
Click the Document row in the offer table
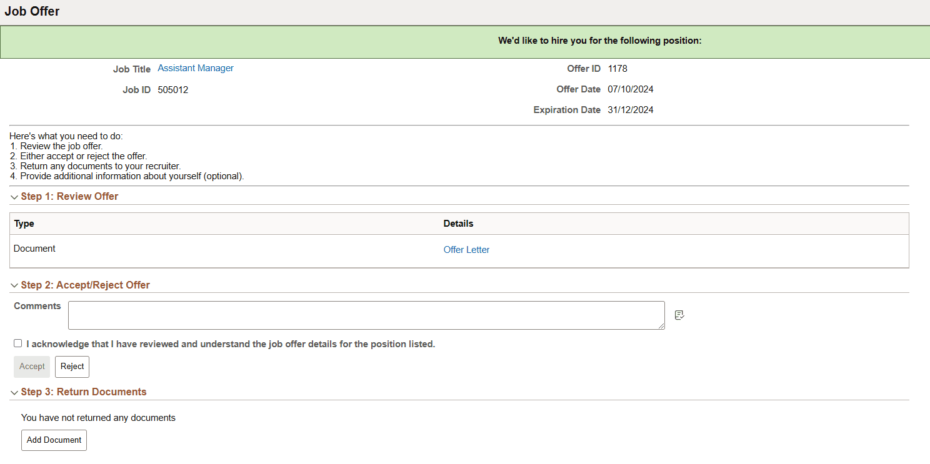tap(34, 249)
